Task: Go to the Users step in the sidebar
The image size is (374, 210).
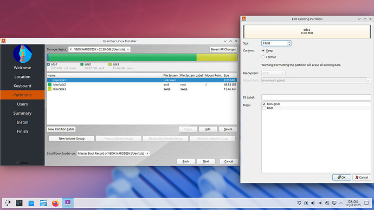Action: tap(22, 104)
